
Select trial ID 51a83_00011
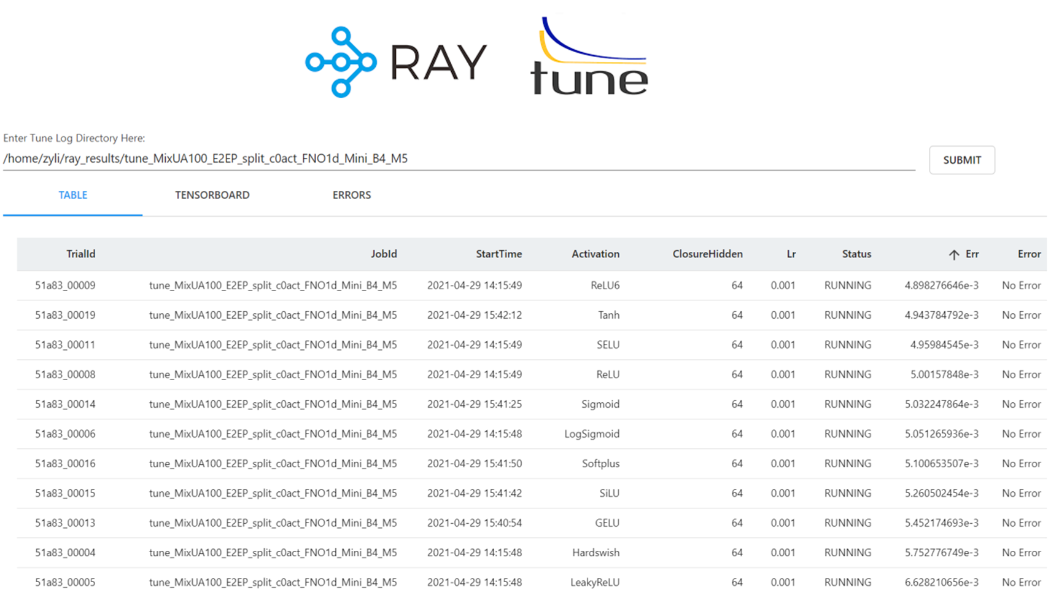(x=65, y=345)
